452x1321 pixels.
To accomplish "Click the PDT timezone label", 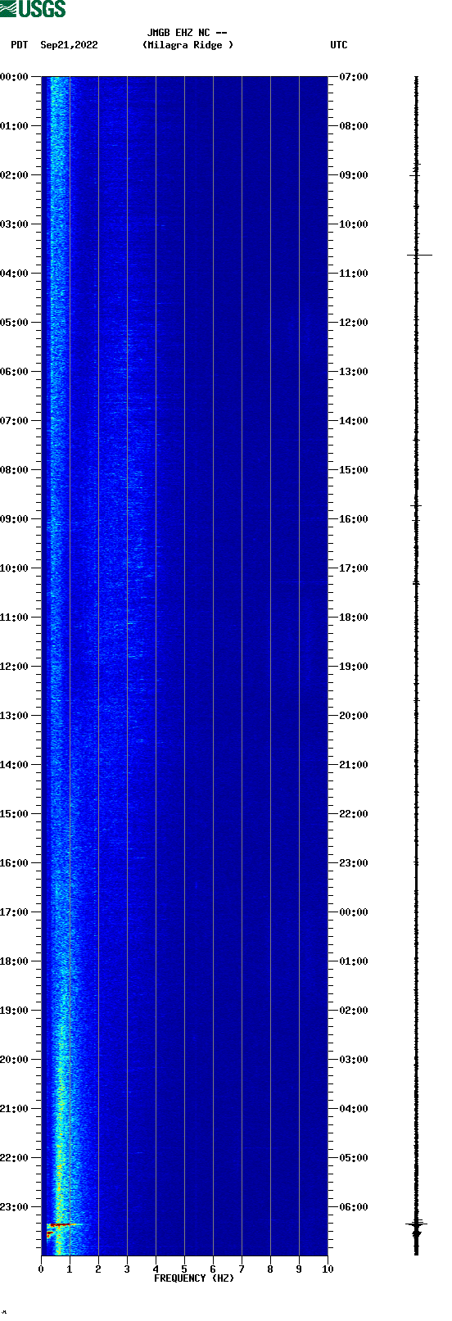I will (20, 45).
